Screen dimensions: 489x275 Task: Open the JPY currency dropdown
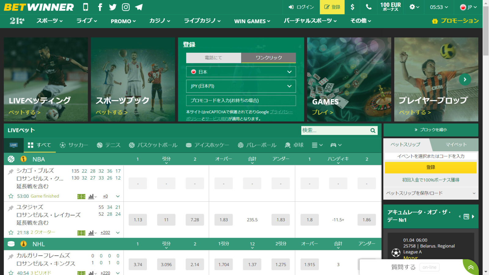(x=241, y=86)
